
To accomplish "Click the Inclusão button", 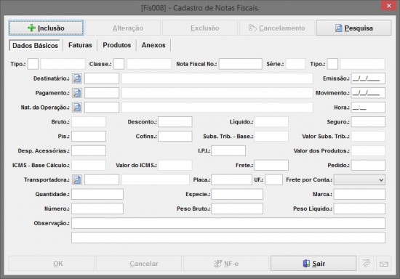I will (x=46, y=28).
